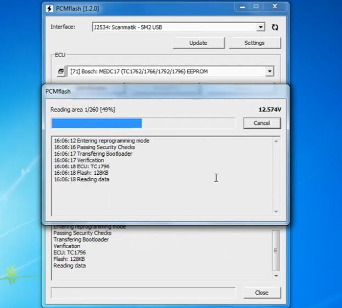
Task: Click log line '16:06:18 Reading data'
Action: pos(82,180)
